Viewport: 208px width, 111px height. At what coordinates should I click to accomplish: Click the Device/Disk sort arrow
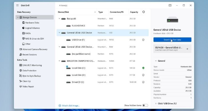95,12
